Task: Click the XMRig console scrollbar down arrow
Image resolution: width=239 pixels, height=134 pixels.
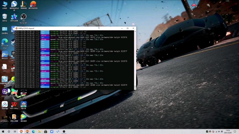Action: tap(135, 88)
